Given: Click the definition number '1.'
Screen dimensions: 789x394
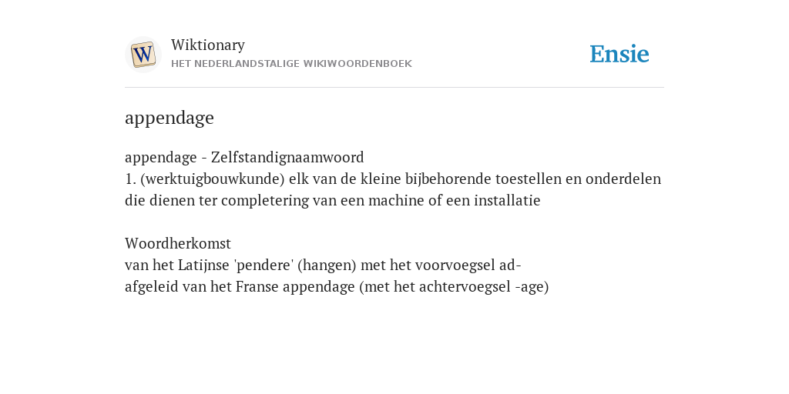Looking at the screenshot, I should 130,179.
